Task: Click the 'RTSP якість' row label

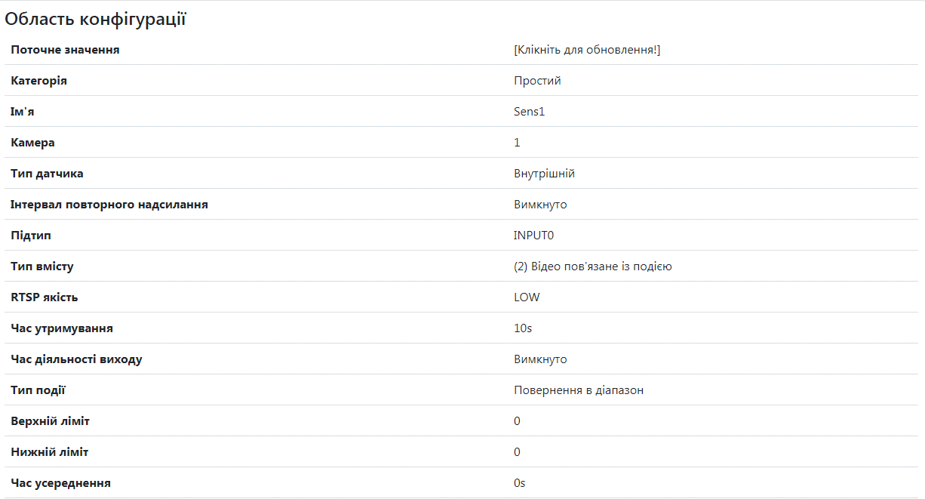Action: [x=45, y=297]
